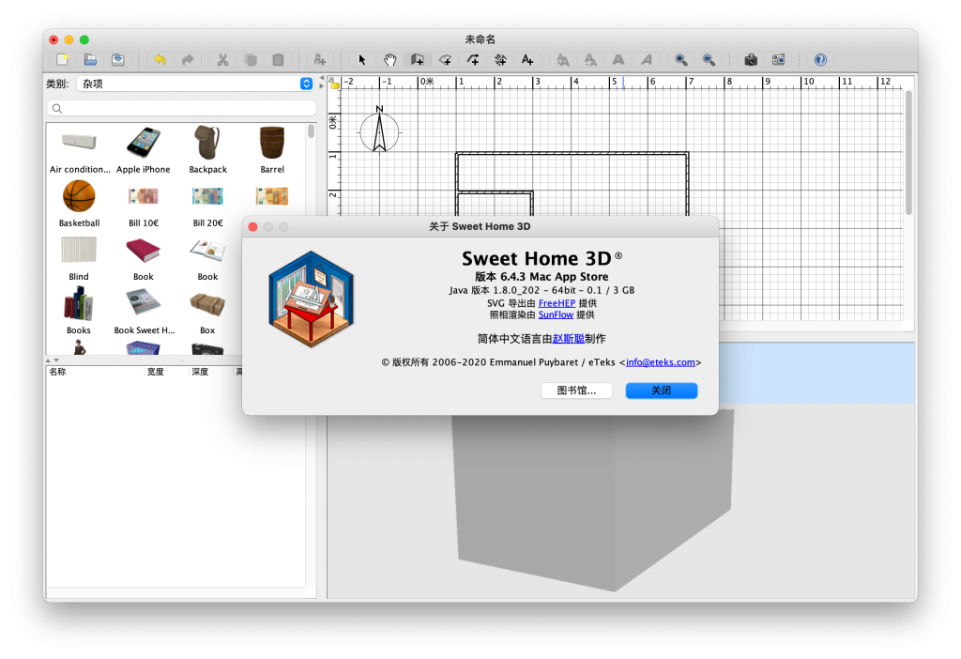The image size is (961, 659).
Task: Toggle bold text style icon
Action: pos(618,59)
